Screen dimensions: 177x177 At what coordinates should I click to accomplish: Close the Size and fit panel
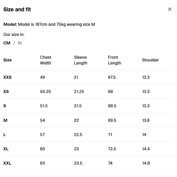tap(170, 9)
